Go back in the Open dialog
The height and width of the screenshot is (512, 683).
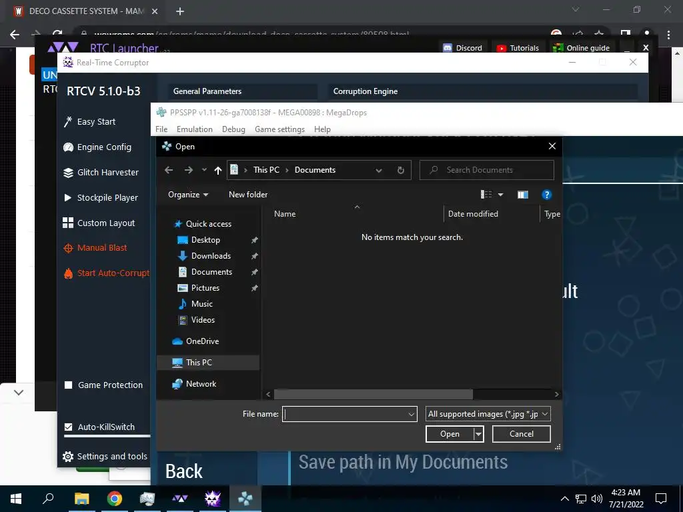click(x=169, y=170)
